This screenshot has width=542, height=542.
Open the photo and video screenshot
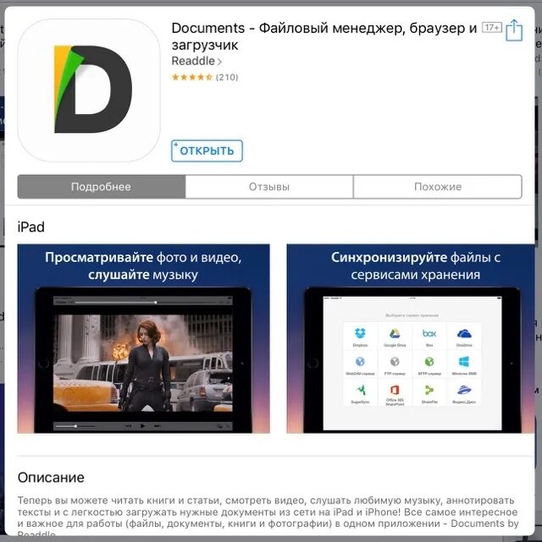pyautogui.click(x=144, y=338)
